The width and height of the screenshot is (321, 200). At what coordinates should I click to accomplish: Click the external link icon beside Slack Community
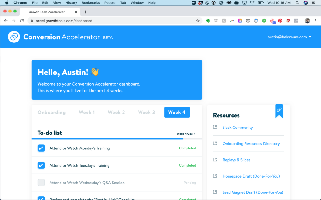click(215, 127)
